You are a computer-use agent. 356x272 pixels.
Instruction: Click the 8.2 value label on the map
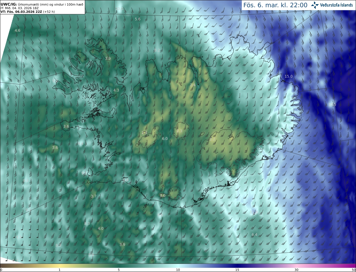(x=157, y=50)
